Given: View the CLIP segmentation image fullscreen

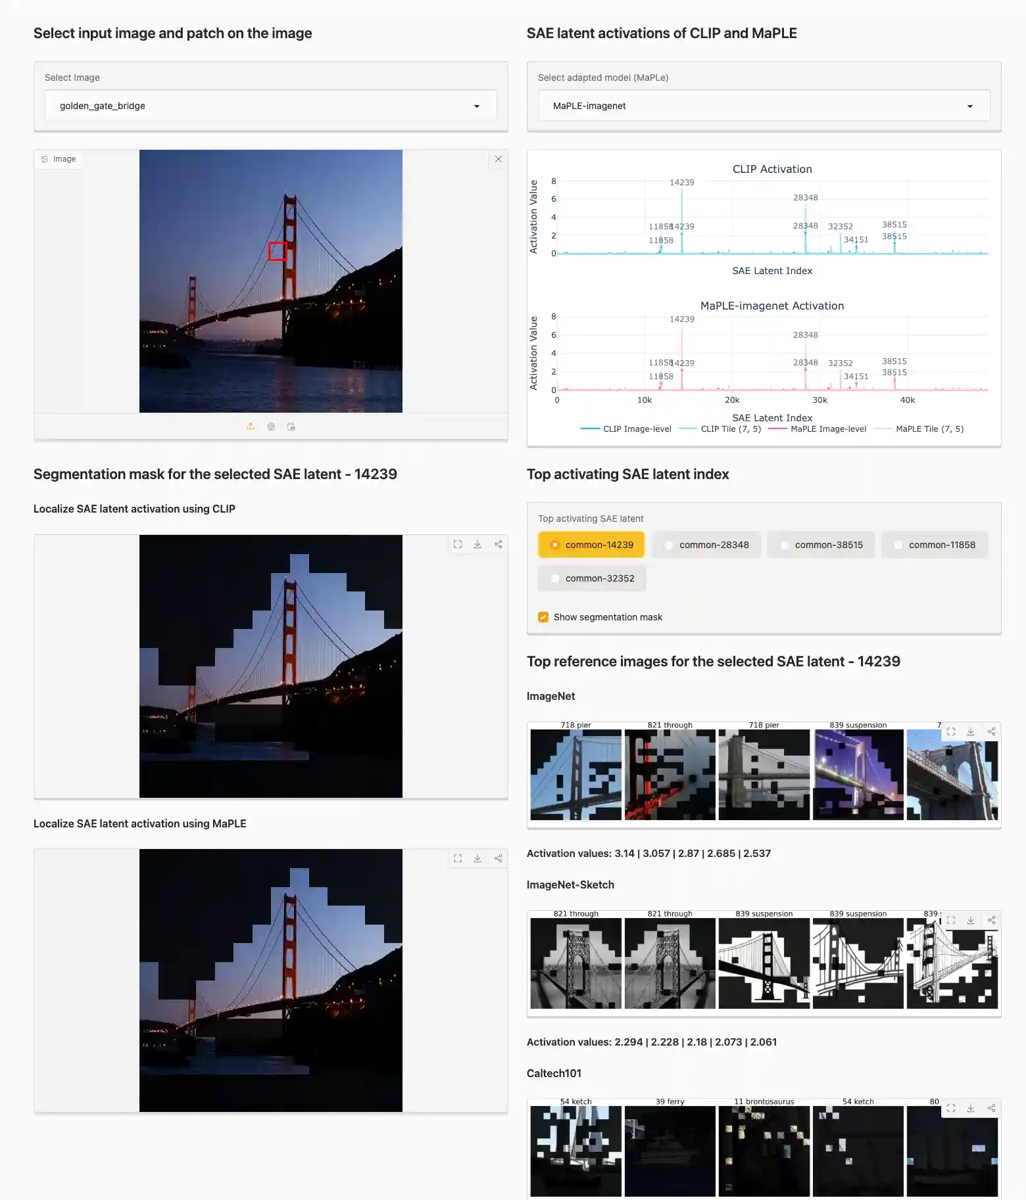Looking at the screenshot, I should [x=458, y=544].
